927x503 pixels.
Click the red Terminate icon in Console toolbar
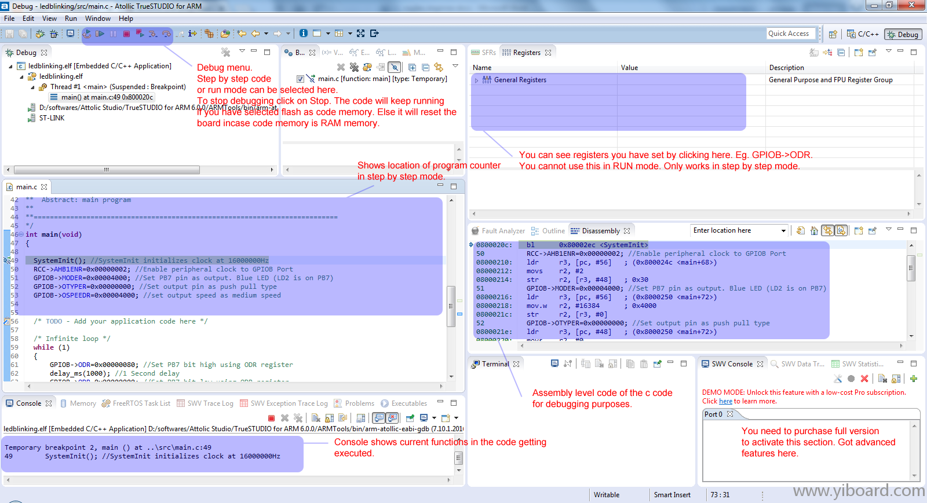pos(271,418)
